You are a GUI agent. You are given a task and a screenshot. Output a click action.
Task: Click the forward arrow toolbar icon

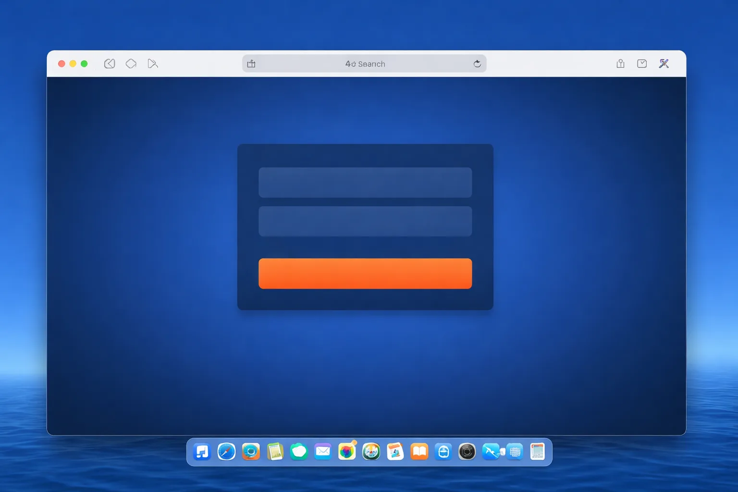coord(153,63)
